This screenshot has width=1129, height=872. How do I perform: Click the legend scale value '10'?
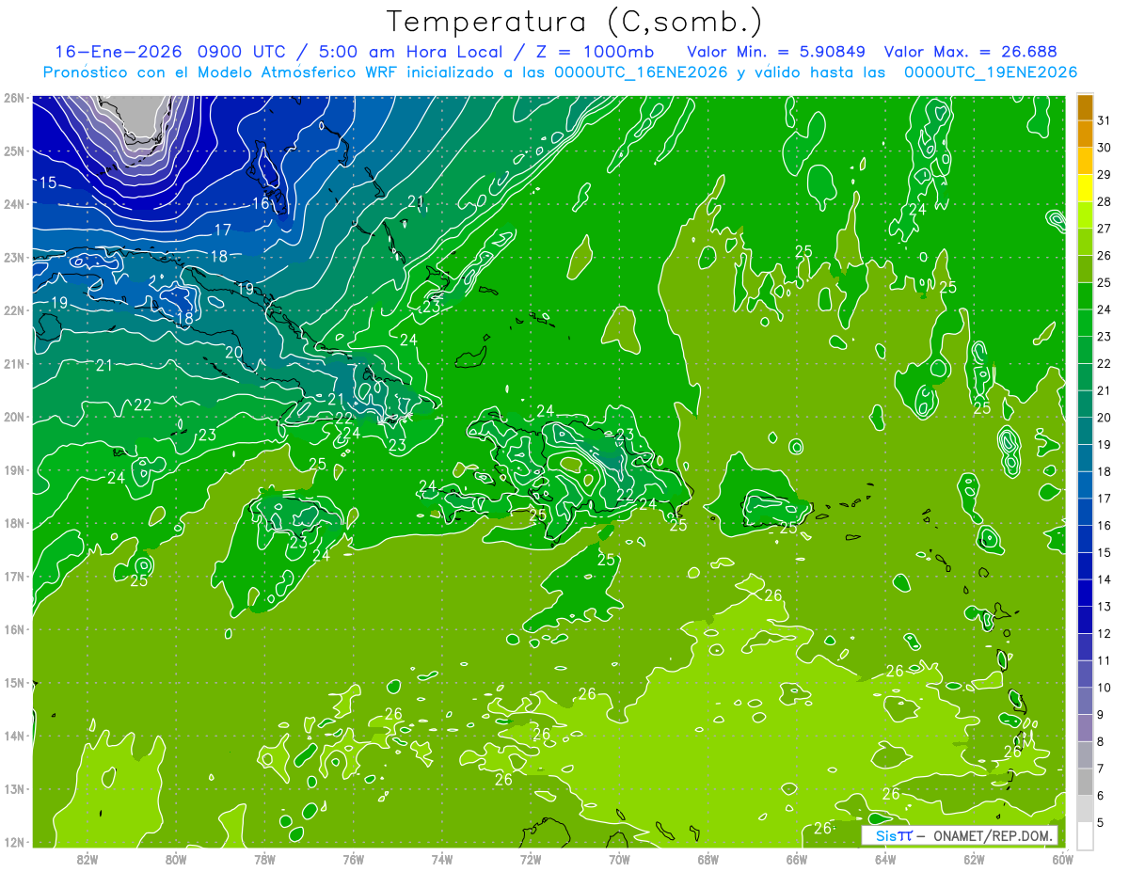pos(1104,688)
